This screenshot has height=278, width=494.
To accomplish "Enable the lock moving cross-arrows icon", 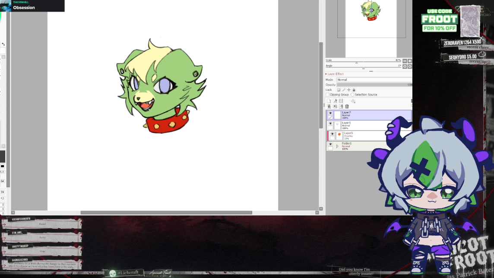I will click(x=349, y=90).
